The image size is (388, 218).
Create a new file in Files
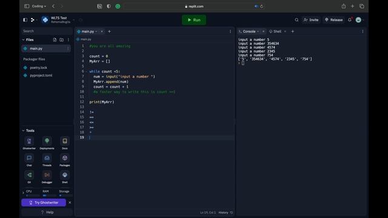(x=55, y=40)
